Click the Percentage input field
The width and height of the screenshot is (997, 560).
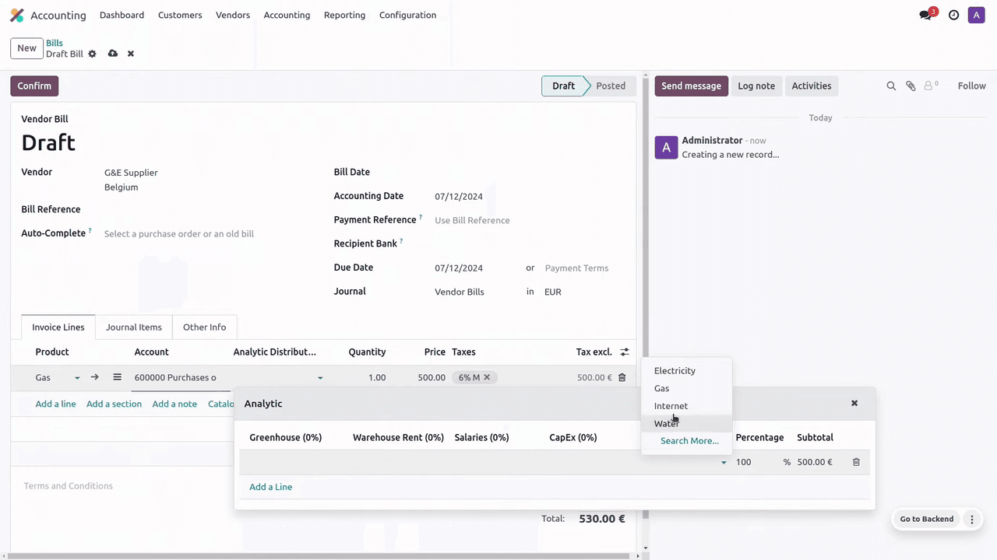coord(756,462)
